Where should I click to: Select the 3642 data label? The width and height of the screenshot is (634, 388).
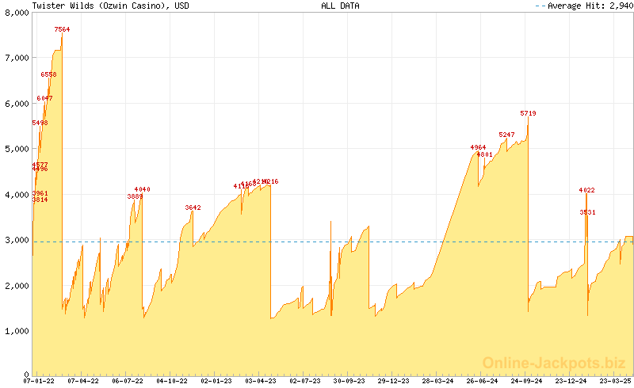(193, 207)
